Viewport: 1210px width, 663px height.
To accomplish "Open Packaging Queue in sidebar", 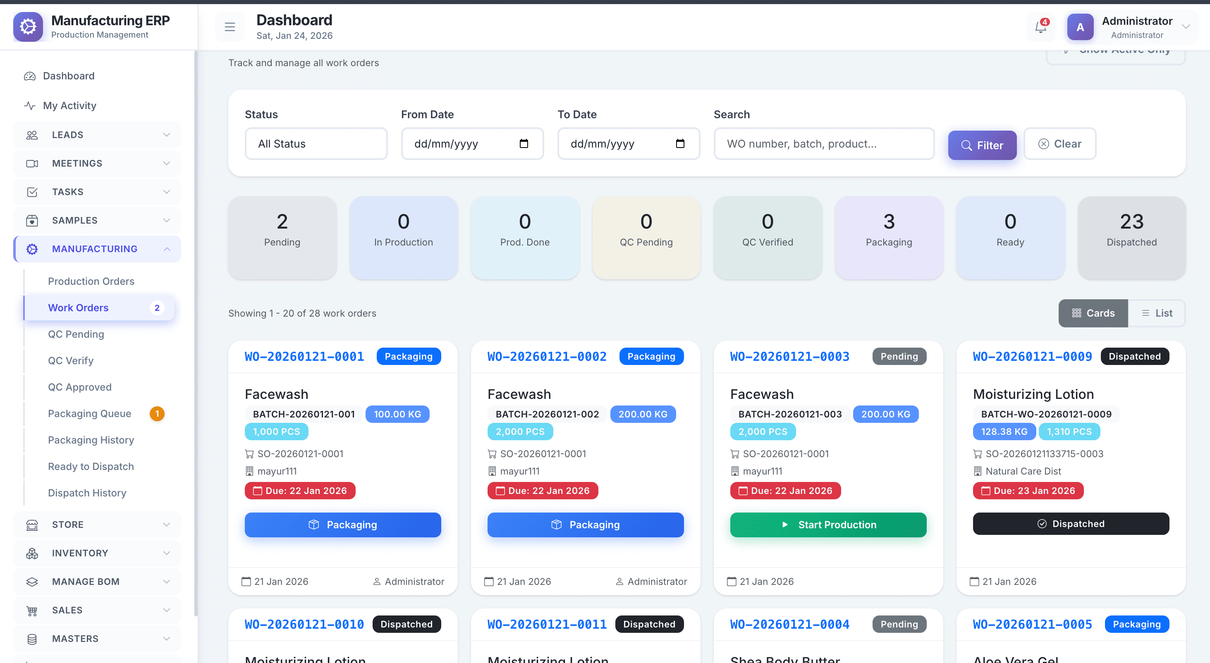I will tap(89, 414).
